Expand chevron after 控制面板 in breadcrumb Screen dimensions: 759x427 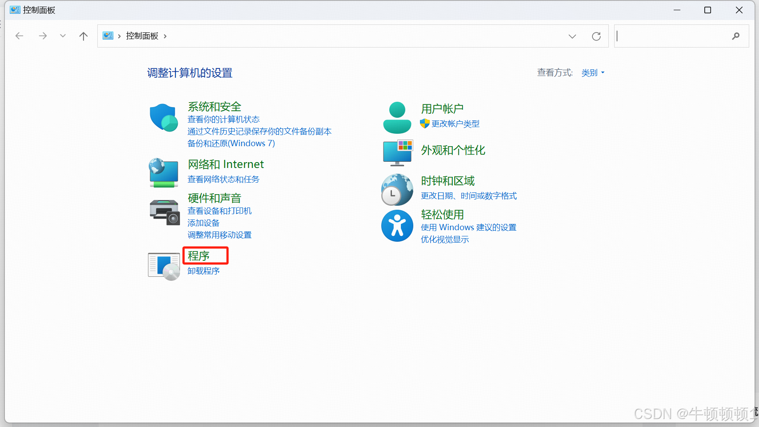pos(165,36)
